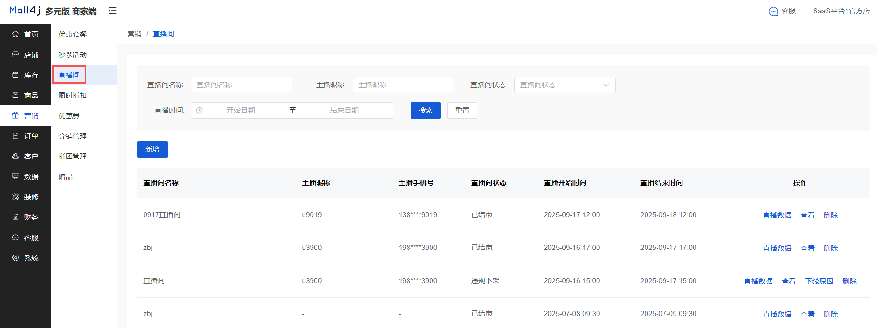This screenshot has height=328, width=877.
Task: Click the 结束日期 date field
Action: [344, 110]
